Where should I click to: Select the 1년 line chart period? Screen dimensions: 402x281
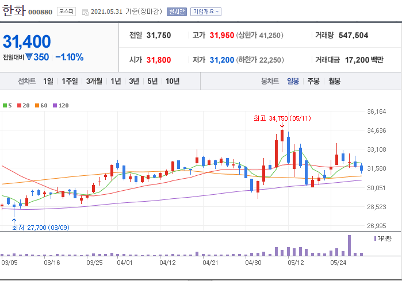pyautogui.click(x=116, y=82)
